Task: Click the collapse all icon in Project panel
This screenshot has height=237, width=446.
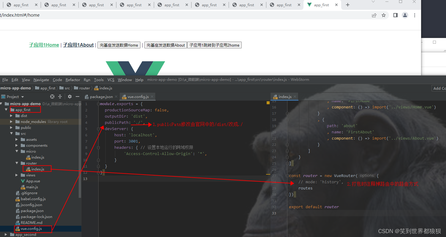Action: (60, 97)
